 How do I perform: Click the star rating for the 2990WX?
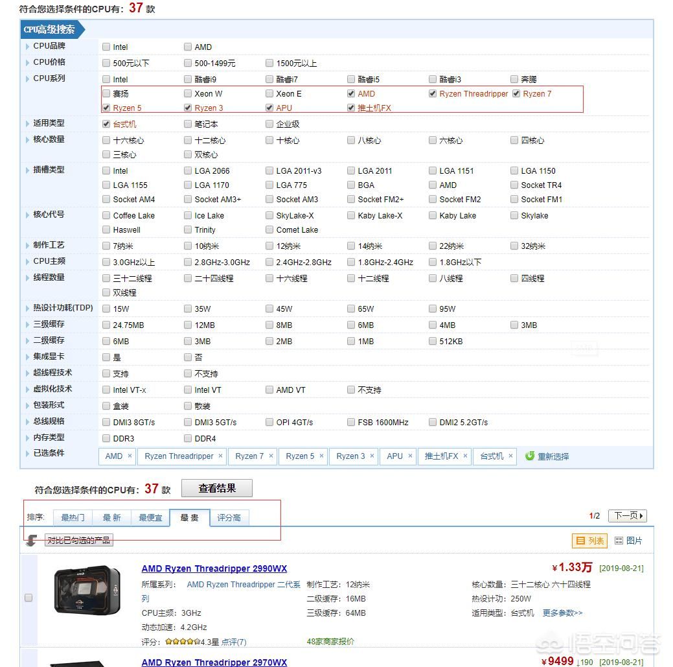[183, 642]
